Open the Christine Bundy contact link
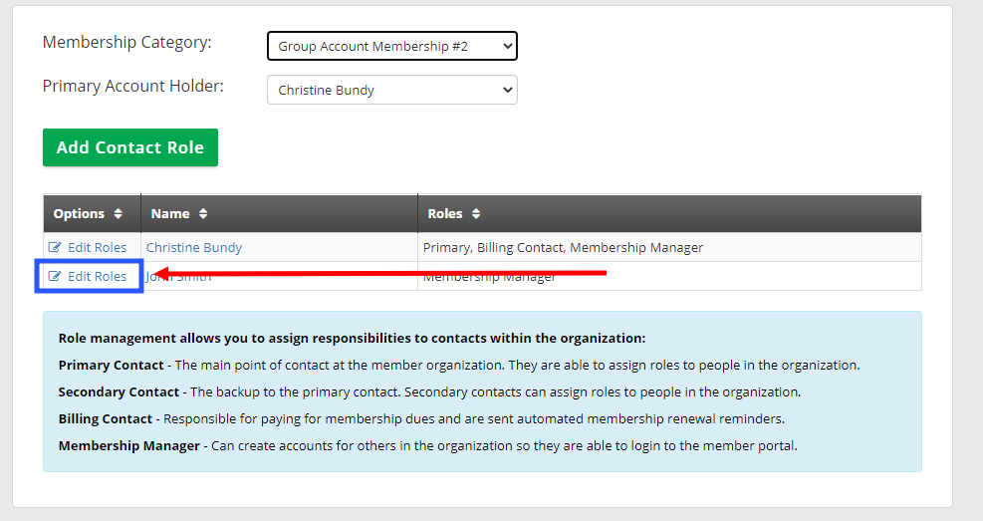This screenshot has width=983, height=521. (194, 247)
